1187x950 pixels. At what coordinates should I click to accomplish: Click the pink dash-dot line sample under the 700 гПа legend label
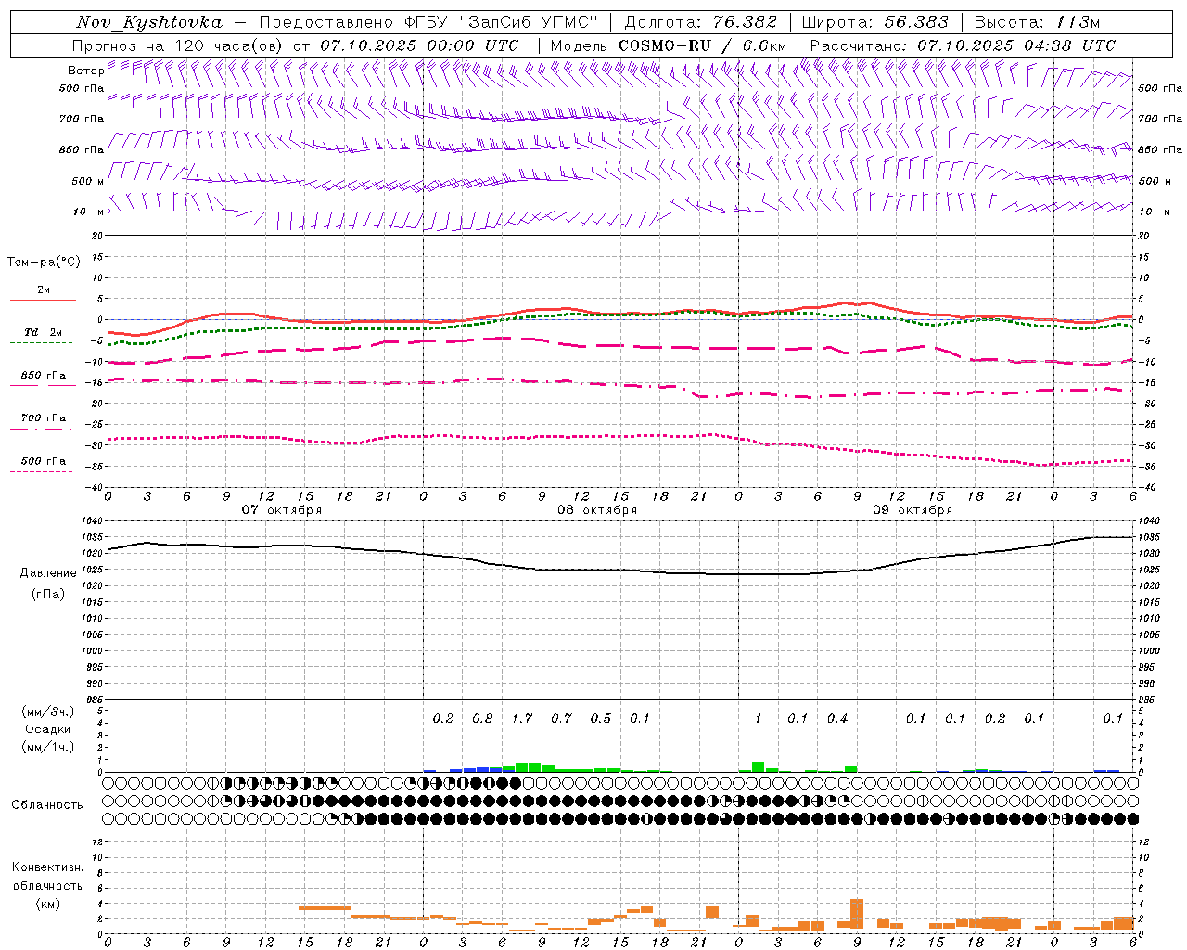click(x=42, y=429)
